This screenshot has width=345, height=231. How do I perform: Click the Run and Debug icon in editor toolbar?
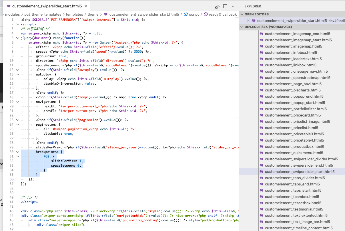pos(217,6)
